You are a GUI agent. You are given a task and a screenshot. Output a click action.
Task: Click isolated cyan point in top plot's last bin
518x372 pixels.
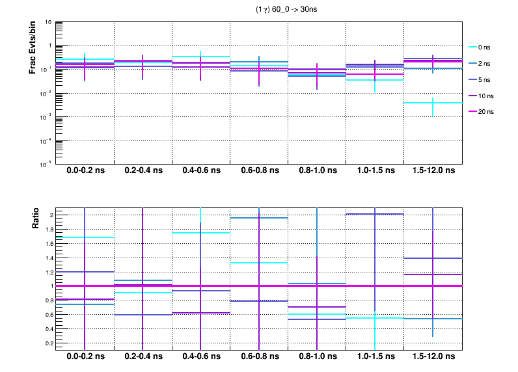tap(433, 103)
